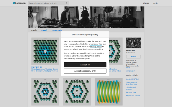Open the partly hidden album cover behind the dialog
Screen dimensions: 172x107
coord(116,51)
